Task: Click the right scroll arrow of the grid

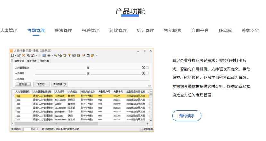Action: (x=148, y=124)
